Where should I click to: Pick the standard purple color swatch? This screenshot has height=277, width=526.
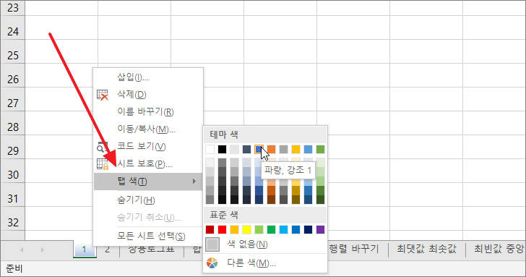320,230
